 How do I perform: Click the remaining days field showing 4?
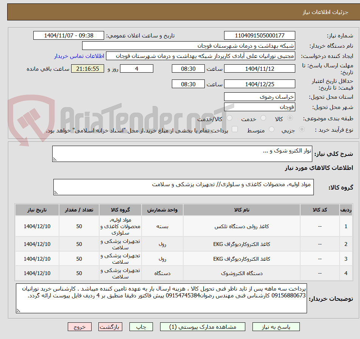coord(137,68)
